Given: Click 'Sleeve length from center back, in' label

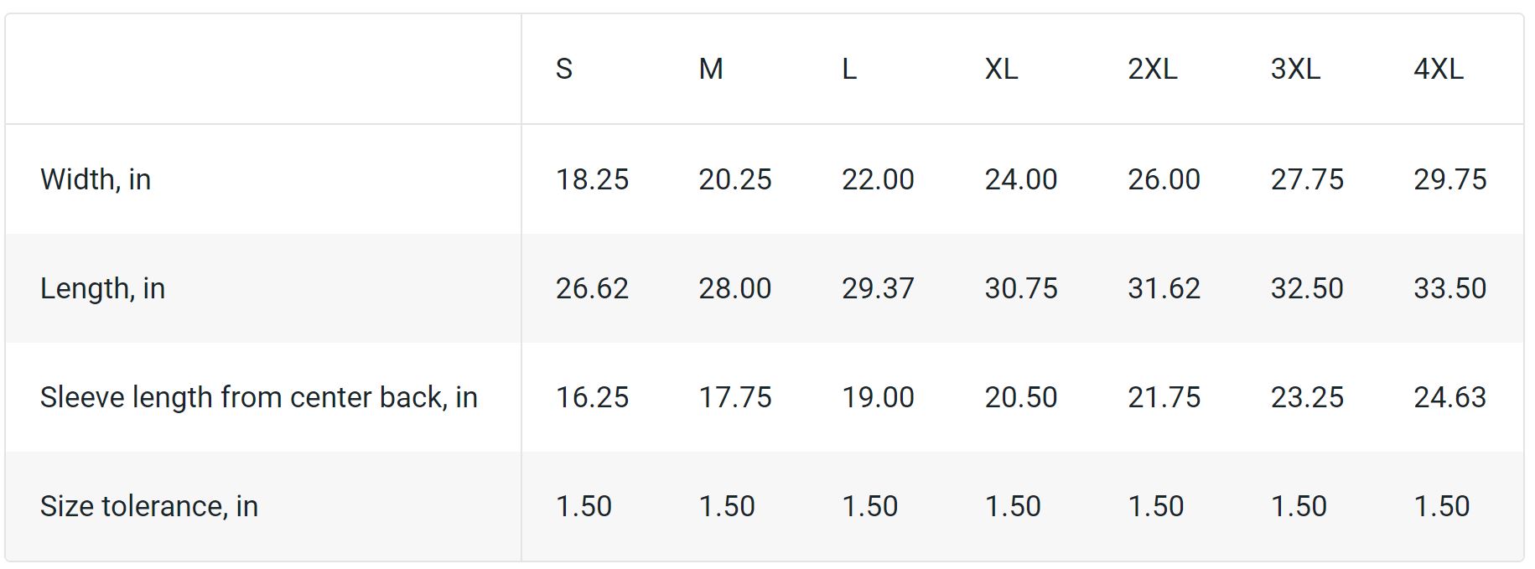Looking at the screenshot, I should point(258,397).
